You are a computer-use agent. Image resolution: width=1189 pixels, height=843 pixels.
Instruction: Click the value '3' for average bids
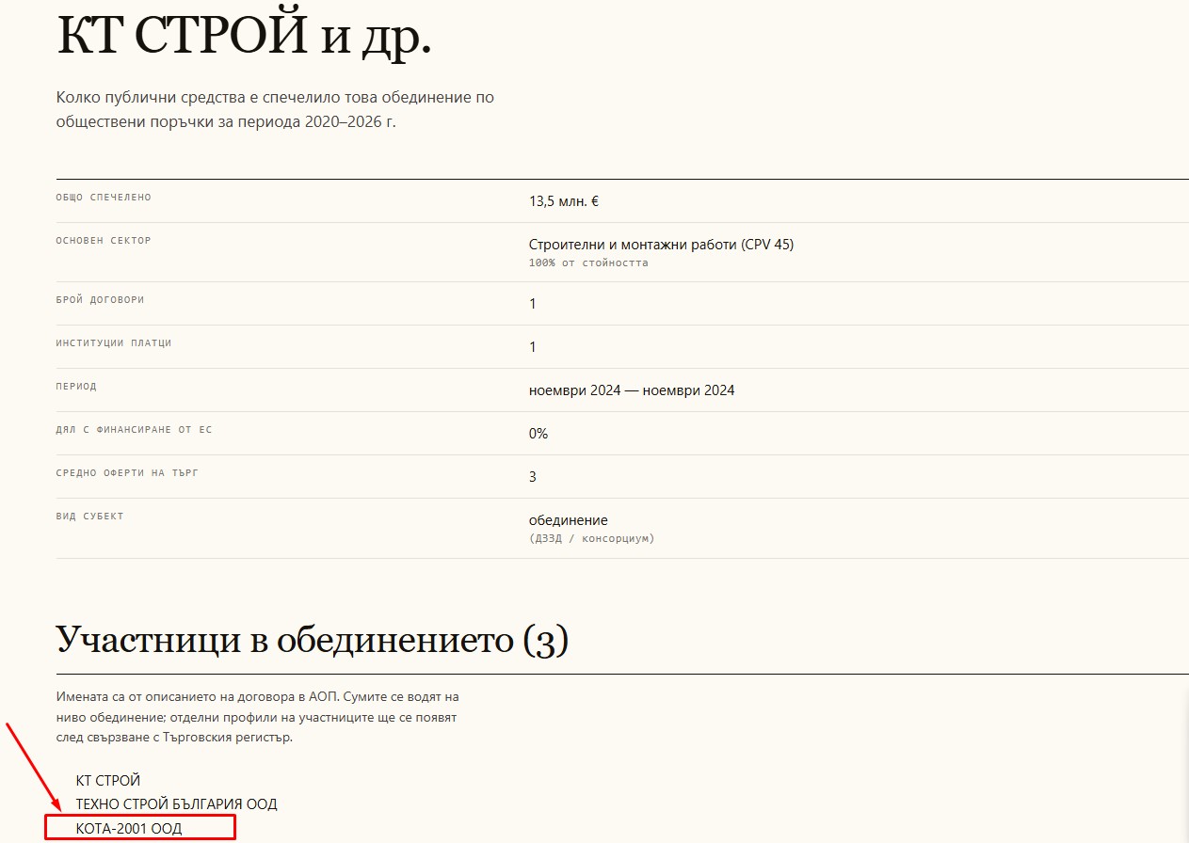(x=533, y=477)
